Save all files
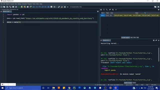The image size is (160, 90). point(10,7)
